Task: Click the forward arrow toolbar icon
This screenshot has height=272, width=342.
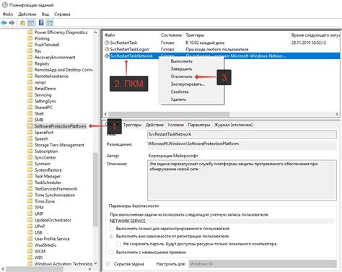Action: 12,23
